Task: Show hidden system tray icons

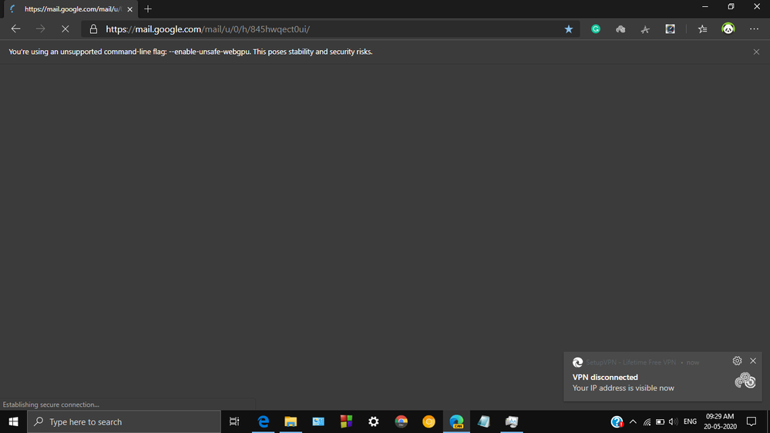Action: pyautogui.click(x=633, y=421)
